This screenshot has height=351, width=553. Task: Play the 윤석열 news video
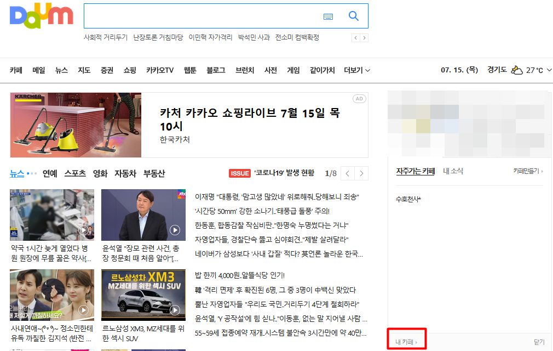[175, 230]
